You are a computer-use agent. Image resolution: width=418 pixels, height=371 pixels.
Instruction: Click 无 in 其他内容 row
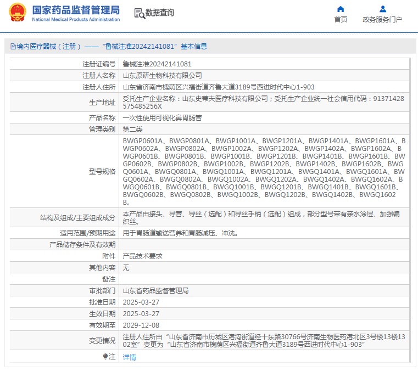click(x=126, y=267)
